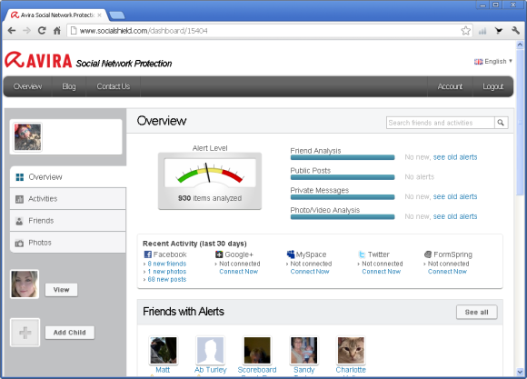This screenshot has width=527, height=379.
Task: Reload the page with refresh icon
Action: pos(42,31)
